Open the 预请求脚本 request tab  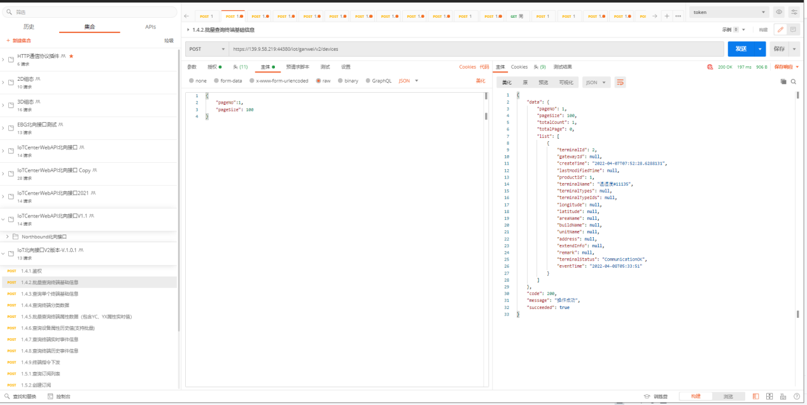point(297,67)
